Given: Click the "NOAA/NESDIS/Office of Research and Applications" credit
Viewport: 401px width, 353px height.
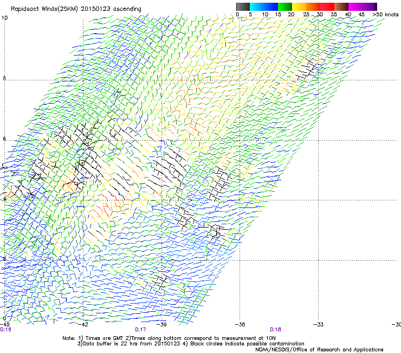Looking at the screenshot, I should click(319, 350).
